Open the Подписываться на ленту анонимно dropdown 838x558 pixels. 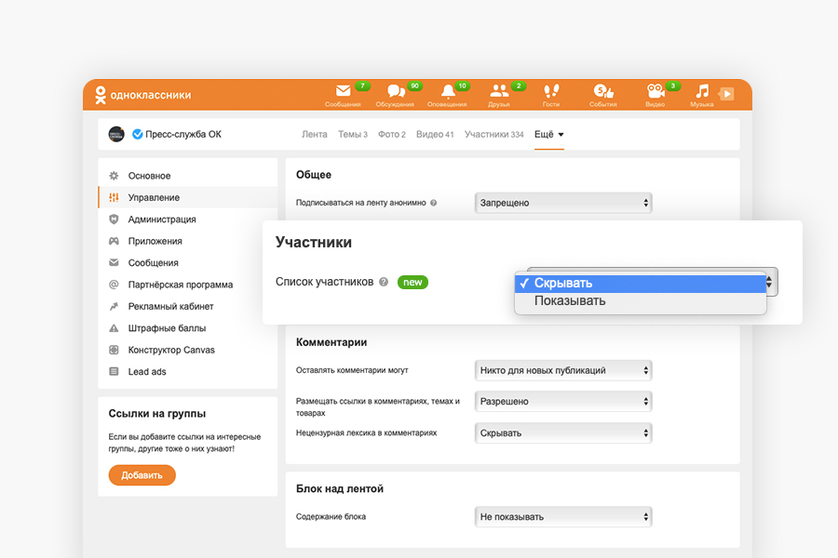point(563,203)
